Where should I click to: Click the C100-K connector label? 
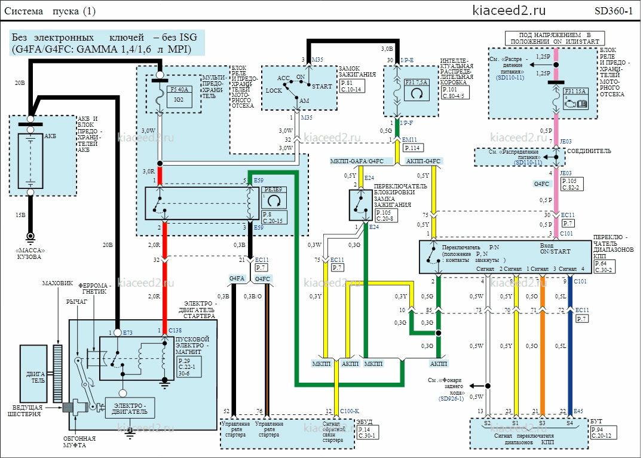pyautogui.click(x=350, y=411)
